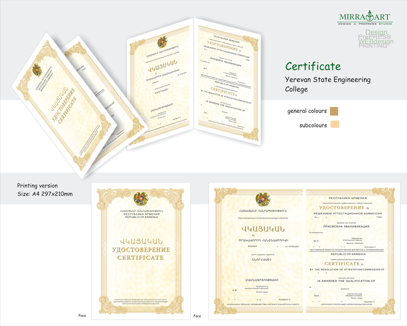This screenshot has height=326, width=407.
Task: Click the emblem on the tilted cover mockup
Action: 37,70
